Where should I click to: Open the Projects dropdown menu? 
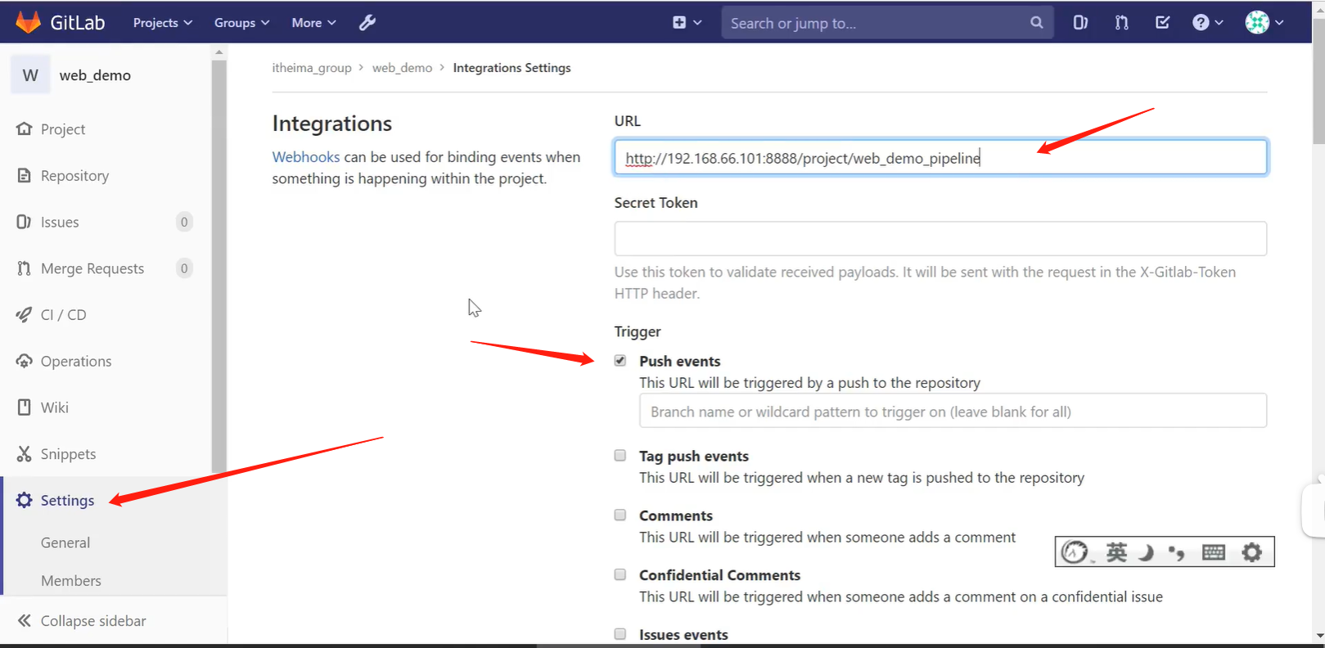pyautogui.click(x=163, y=23)
